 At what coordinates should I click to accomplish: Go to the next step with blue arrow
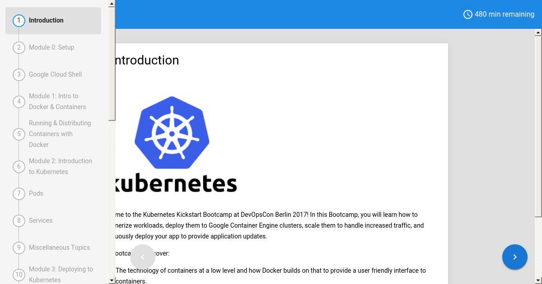pyautogui.click(x=515, y=257)
